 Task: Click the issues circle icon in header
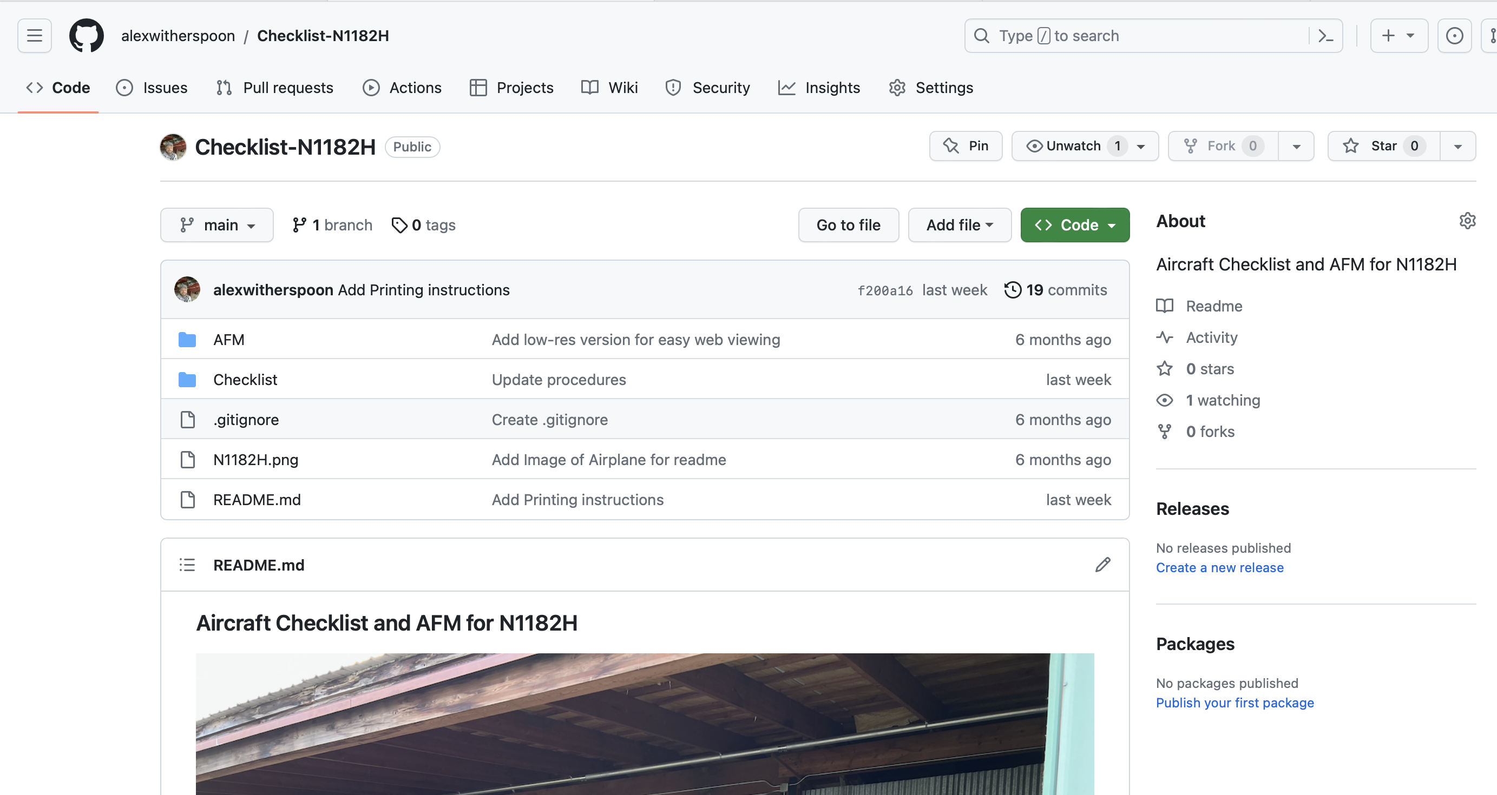point(1454,36)
